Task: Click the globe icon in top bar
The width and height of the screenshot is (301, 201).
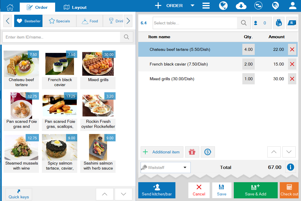Action: pos(223,6)
